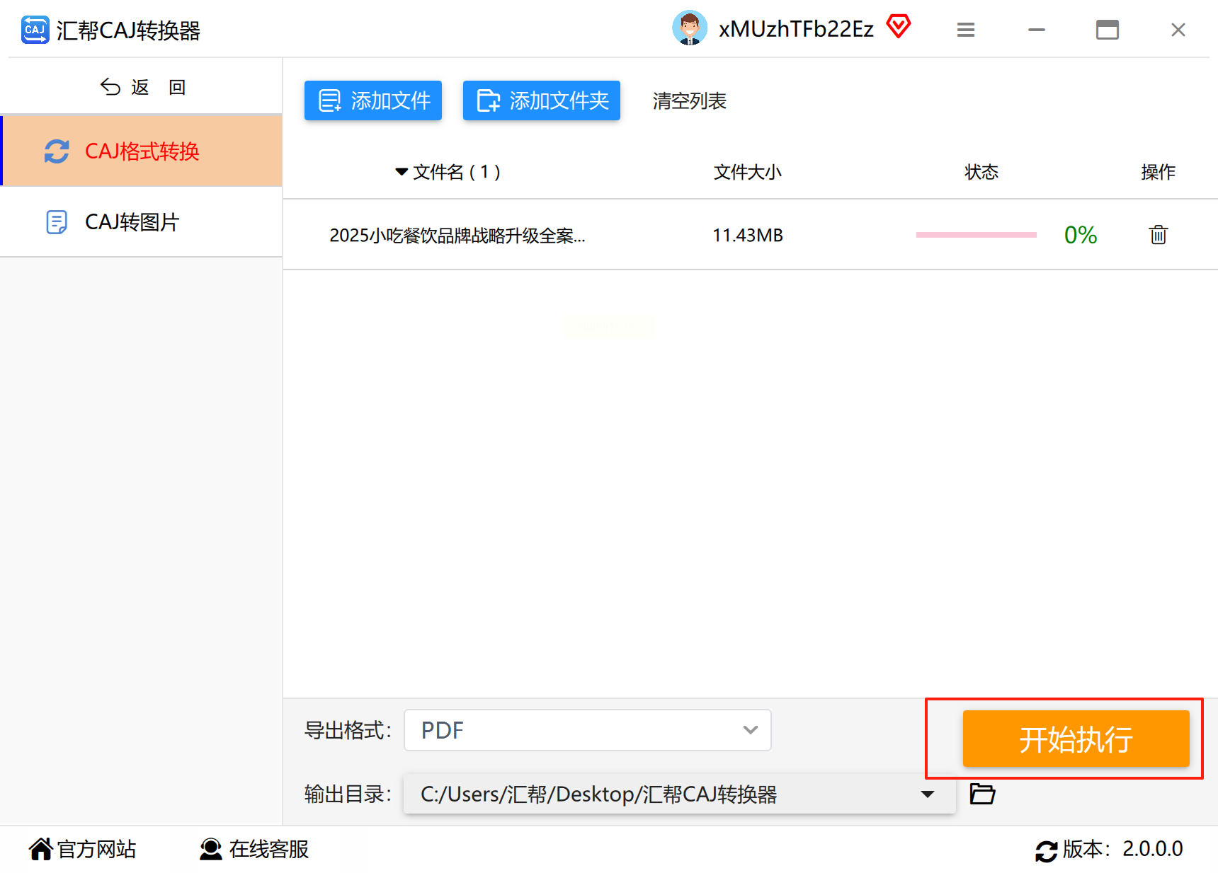Open 在线客服 support link

[254, 849]
